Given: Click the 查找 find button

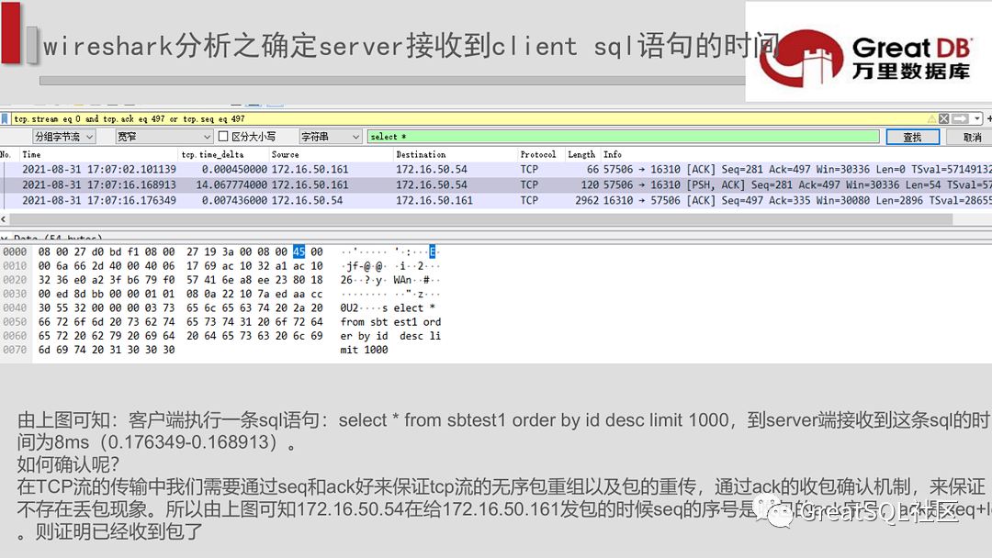Looking at the screenshot, I should tap(912, 137).
